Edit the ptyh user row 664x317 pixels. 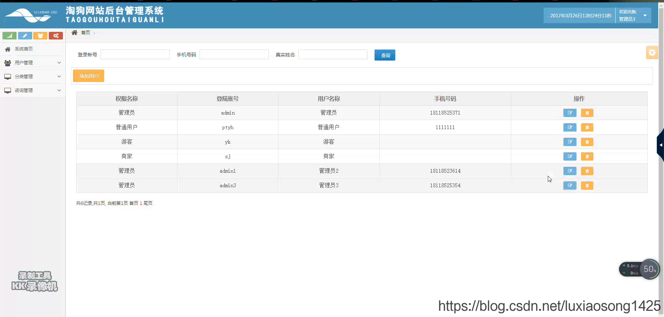570,127
